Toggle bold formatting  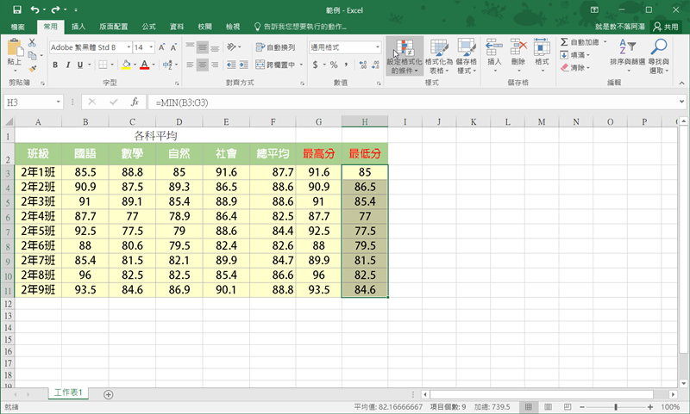click(55, 65)
